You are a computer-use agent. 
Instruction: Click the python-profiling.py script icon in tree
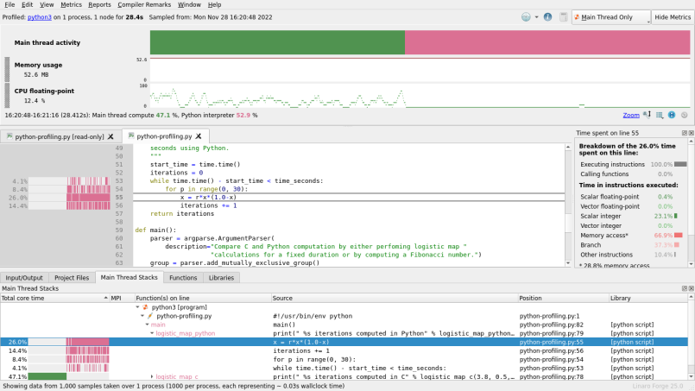(x=150, y=316)
